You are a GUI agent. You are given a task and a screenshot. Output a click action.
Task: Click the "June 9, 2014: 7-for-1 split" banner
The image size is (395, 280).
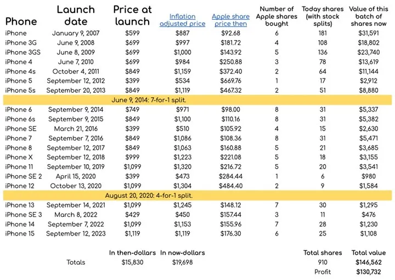(x=197, y=99)
